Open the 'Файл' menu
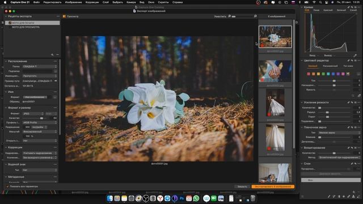Screen dimensions: 363x204 click(x=36, y=2)
